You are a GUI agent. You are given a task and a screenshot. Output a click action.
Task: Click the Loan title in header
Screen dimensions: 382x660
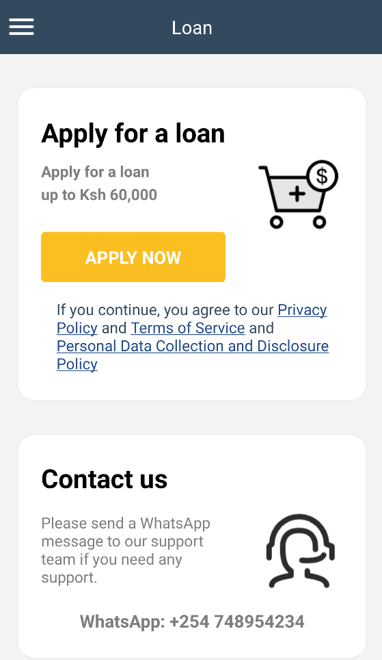click(192, 28)
